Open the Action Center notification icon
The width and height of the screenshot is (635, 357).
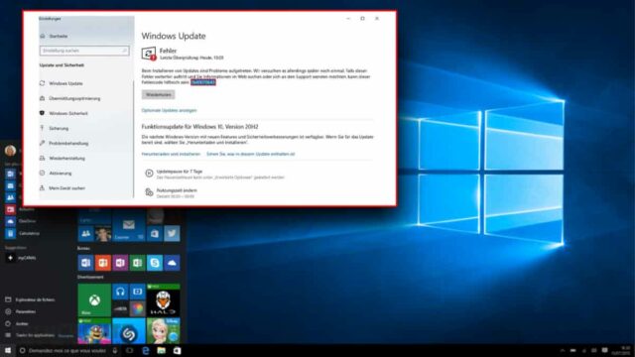604,350
